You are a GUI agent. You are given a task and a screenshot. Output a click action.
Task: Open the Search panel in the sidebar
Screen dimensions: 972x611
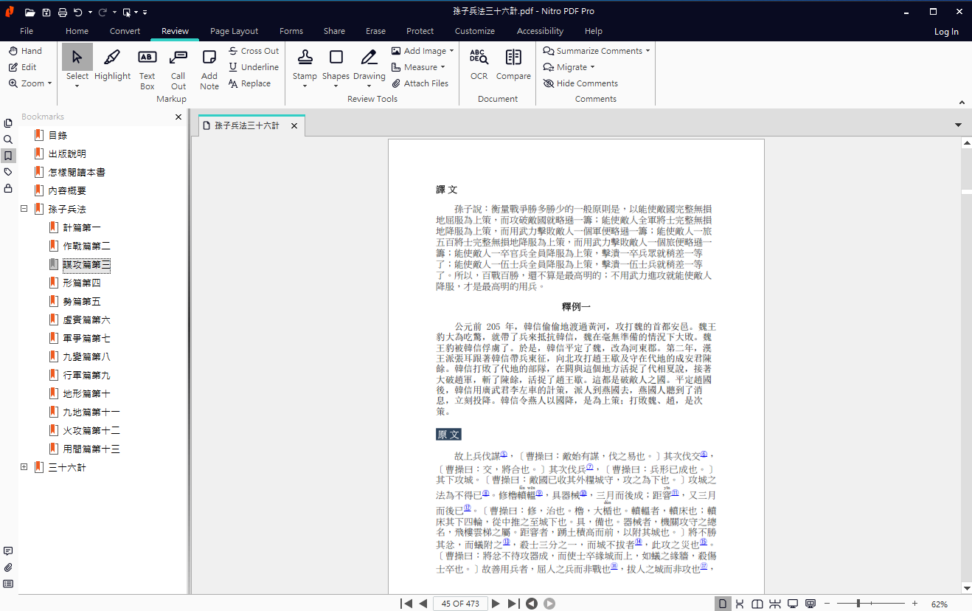click(8, 139)
